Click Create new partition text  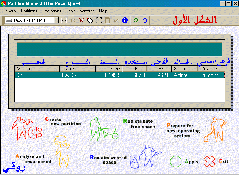(63, 121)
